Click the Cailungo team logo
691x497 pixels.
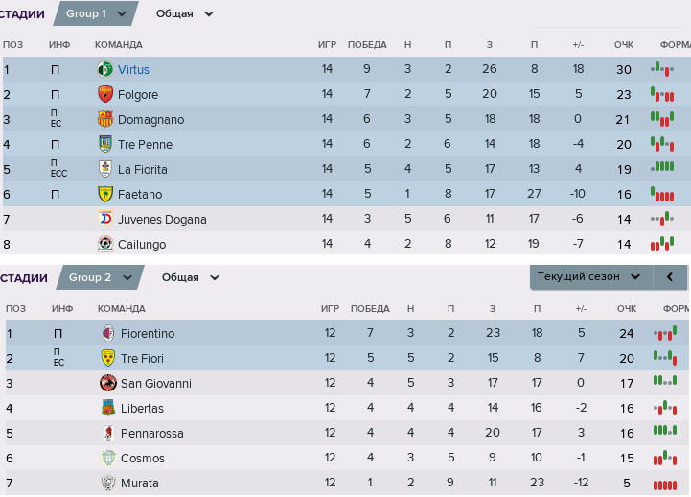pos(104,244)
